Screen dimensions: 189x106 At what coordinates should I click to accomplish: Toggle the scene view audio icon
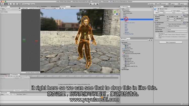pos(60,8)
